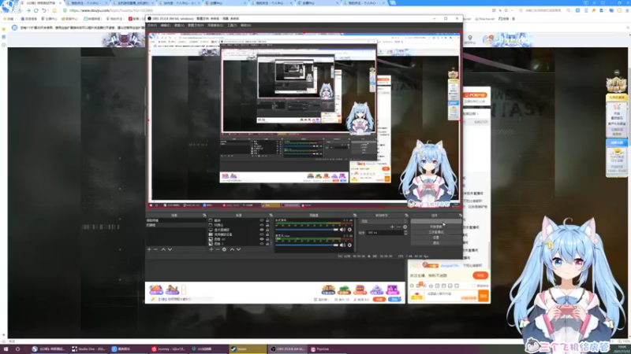631x354 pixels.
Task: Move scene up with the up arrow in OBS Scenes panel
Action: coord(163,249)
